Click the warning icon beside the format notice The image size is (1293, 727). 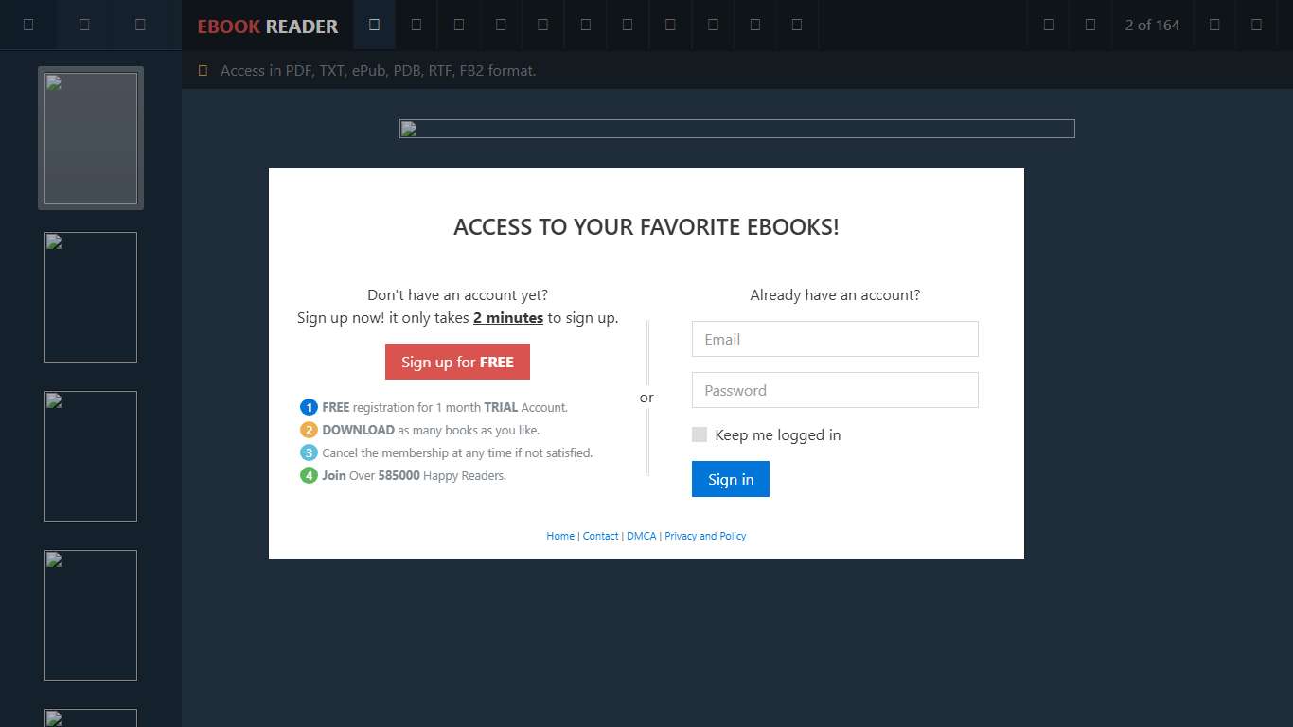point(202,70)
